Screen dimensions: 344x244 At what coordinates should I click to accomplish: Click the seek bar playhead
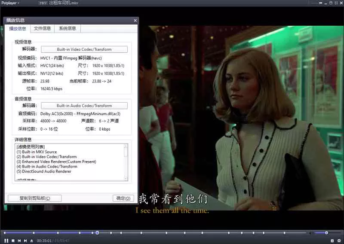tap(97, 233)
